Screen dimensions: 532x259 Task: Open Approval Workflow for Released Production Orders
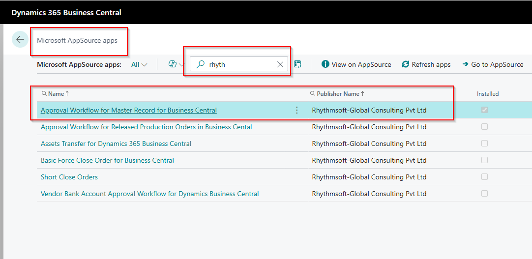pos(146,127)
